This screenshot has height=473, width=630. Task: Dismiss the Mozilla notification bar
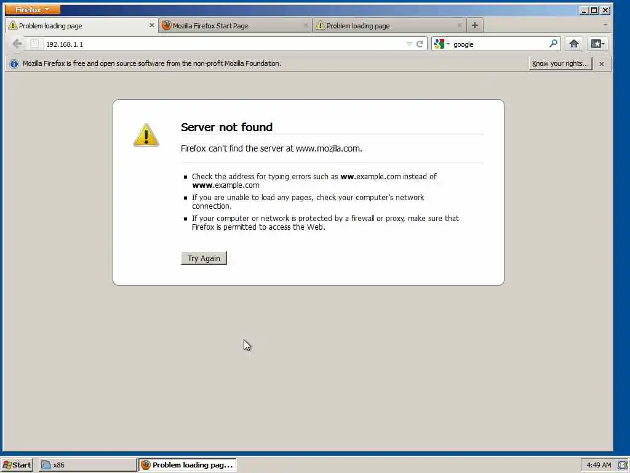click(602, 64)
